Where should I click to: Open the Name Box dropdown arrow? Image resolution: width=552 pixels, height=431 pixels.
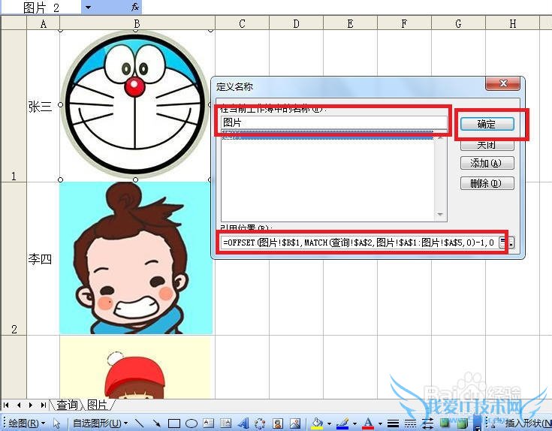pyautogui.click(x=88, y=7)
